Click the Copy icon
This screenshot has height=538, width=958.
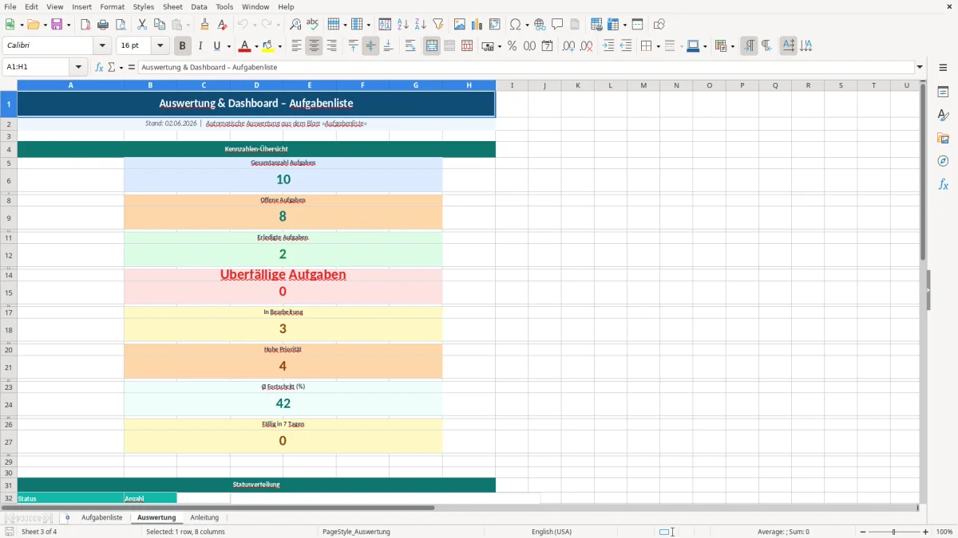click(159, 25)
